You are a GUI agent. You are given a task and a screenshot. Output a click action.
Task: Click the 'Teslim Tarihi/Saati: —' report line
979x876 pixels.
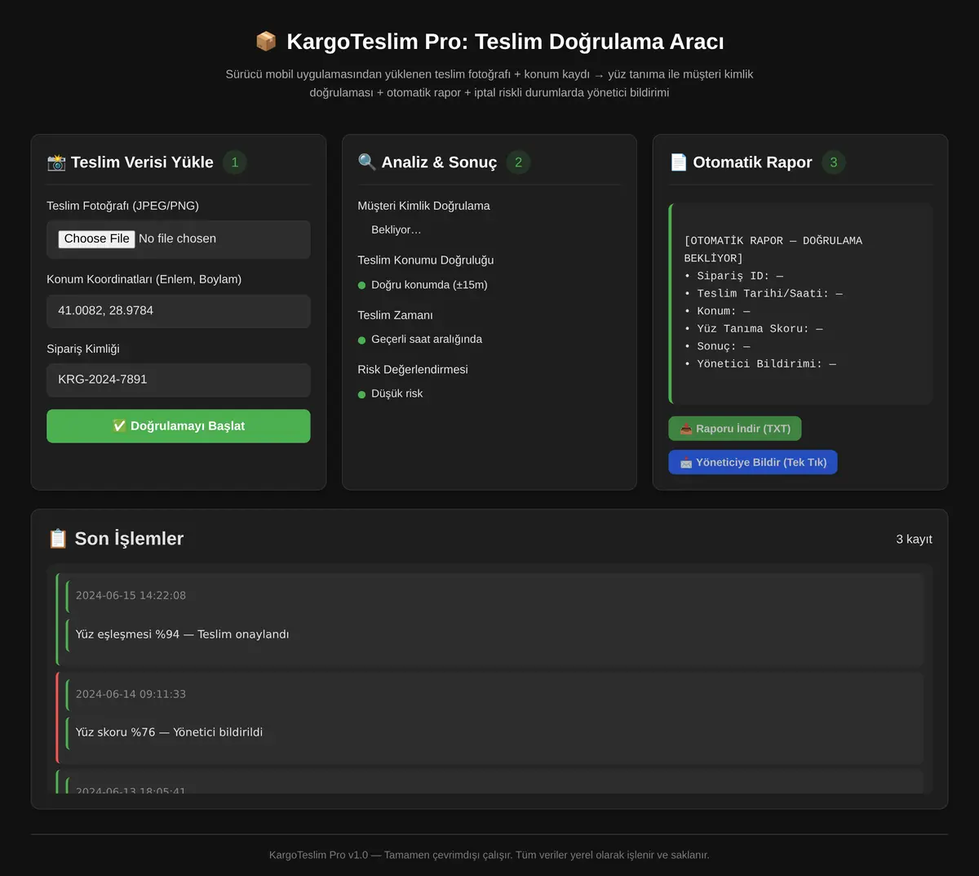(764, 294)
